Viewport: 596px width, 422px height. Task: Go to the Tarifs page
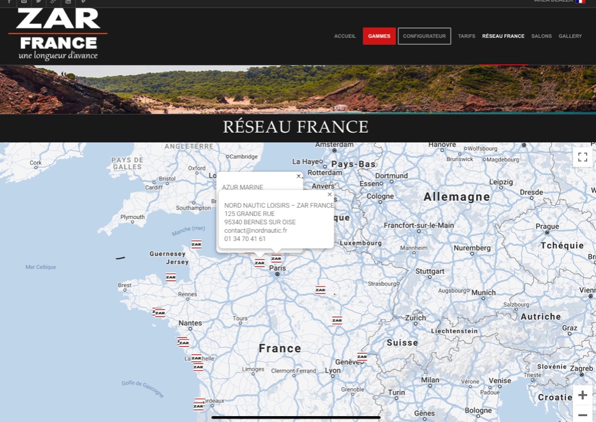[x=466, y=36]
